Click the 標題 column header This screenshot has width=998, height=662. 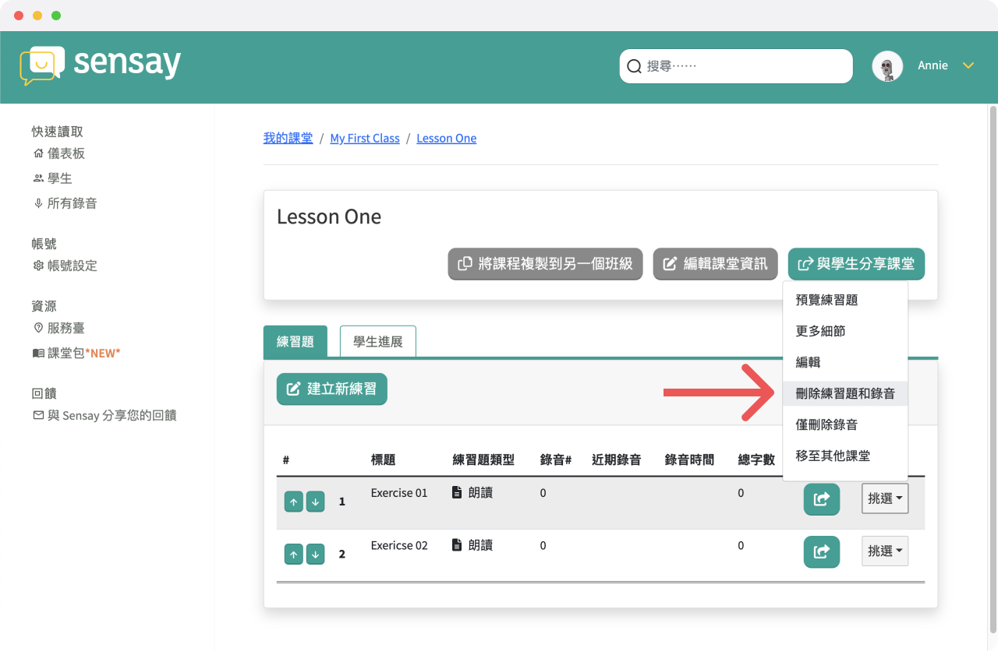(x=383, y=460)
